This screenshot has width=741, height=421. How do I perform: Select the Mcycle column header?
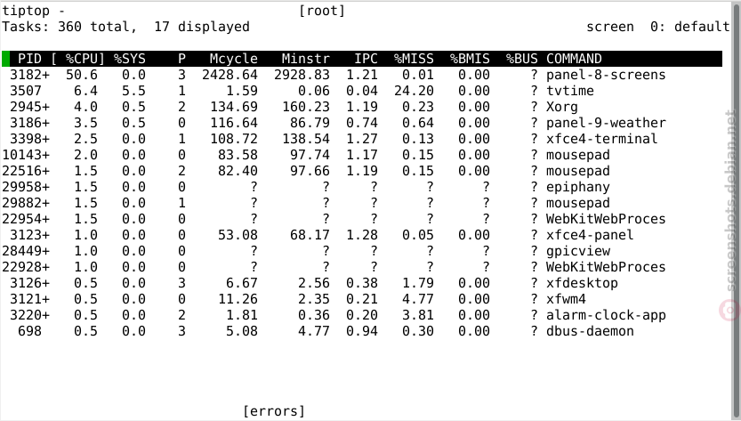pos(233,59)
